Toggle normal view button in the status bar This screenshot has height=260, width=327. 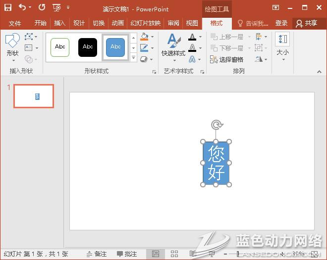156,254
